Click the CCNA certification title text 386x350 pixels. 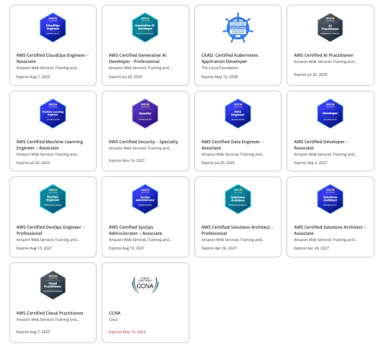coord(115,313)
